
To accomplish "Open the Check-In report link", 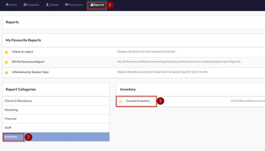I will pyautogui.click(x=22, y=52).
